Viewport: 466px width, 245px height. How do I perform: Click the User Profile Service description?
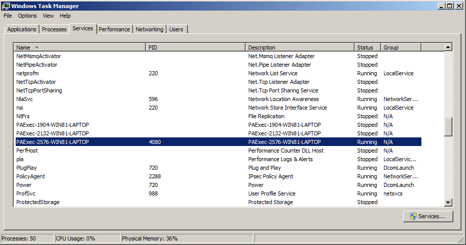point(272,194)
